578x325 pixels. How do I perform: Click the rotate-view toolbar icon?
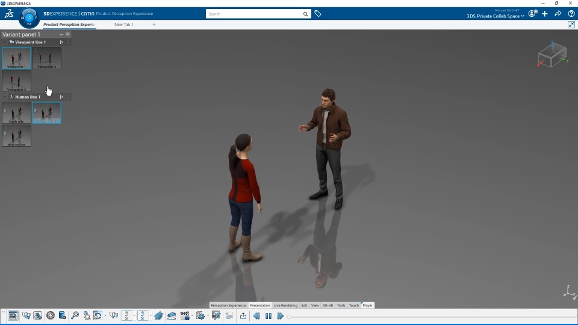coord(98,315)
